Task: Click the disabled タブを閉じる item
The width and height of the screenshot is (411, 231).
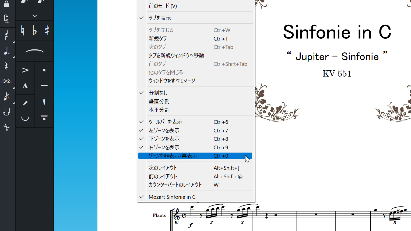Action: [196, 30]
